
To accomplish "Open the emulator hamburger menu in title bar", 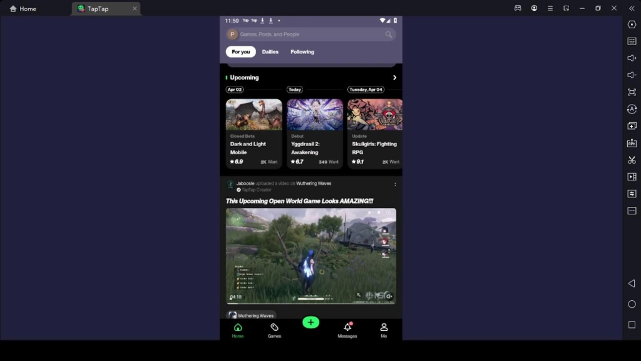I will point(550,8).
